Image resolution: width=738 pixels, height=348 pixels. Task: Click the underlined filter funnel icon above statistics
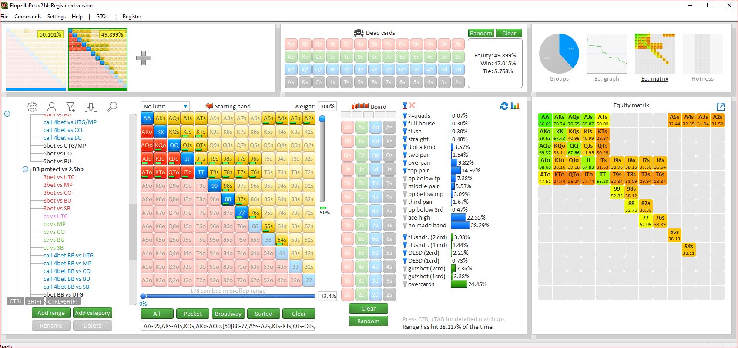(405, 105)
